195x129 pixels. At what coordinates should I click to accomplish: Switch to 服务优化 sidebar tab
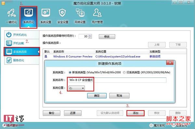coord(22,60)
